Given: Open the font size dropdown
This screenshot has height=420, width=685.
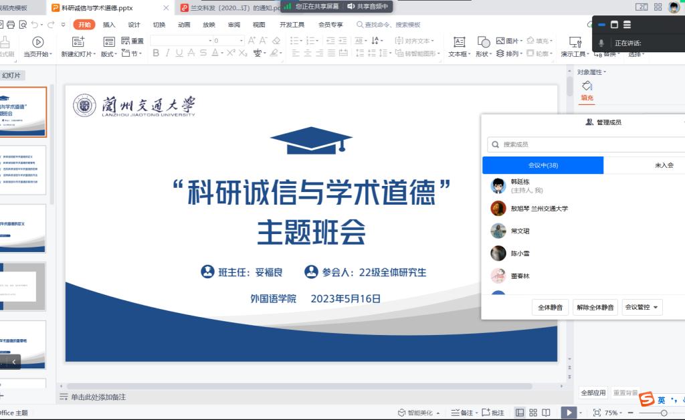Looking at the screenshot, I should tap(240, 41).
